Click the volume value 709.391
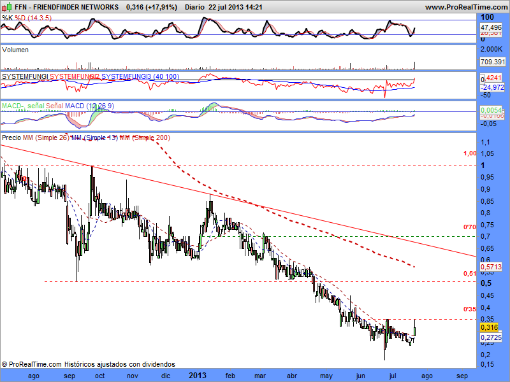The height and width of the screenshot is (382, 510). tap(492, 61)
